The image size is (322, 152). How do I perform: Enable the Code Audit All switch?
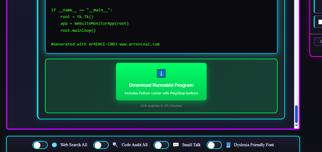pos(101,145)
